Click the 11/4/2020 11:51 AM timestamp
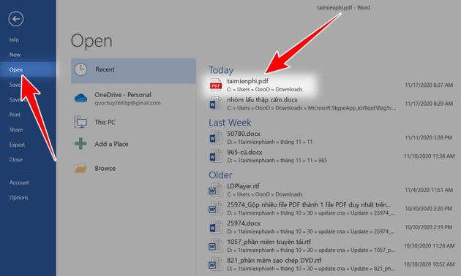Image resolution: width=461 pixels, height=276 pixels. (x=429, y=190)
